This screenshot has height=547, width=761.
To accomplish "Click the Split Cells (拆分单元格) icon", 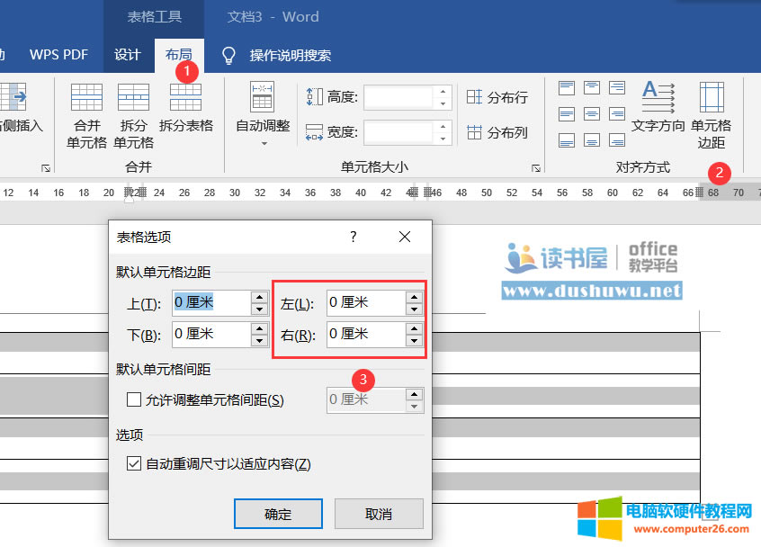I will (x=133, y=97).
